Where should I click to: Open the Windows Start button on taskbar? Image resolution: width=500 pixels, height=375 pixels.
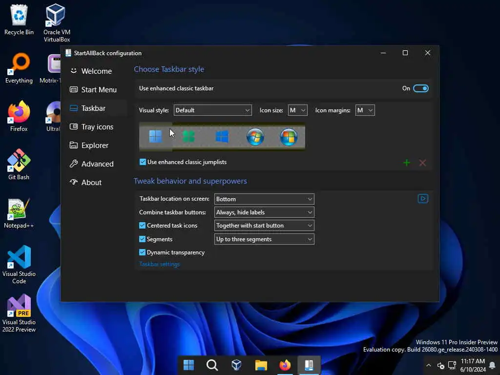[x=188, y=365]
